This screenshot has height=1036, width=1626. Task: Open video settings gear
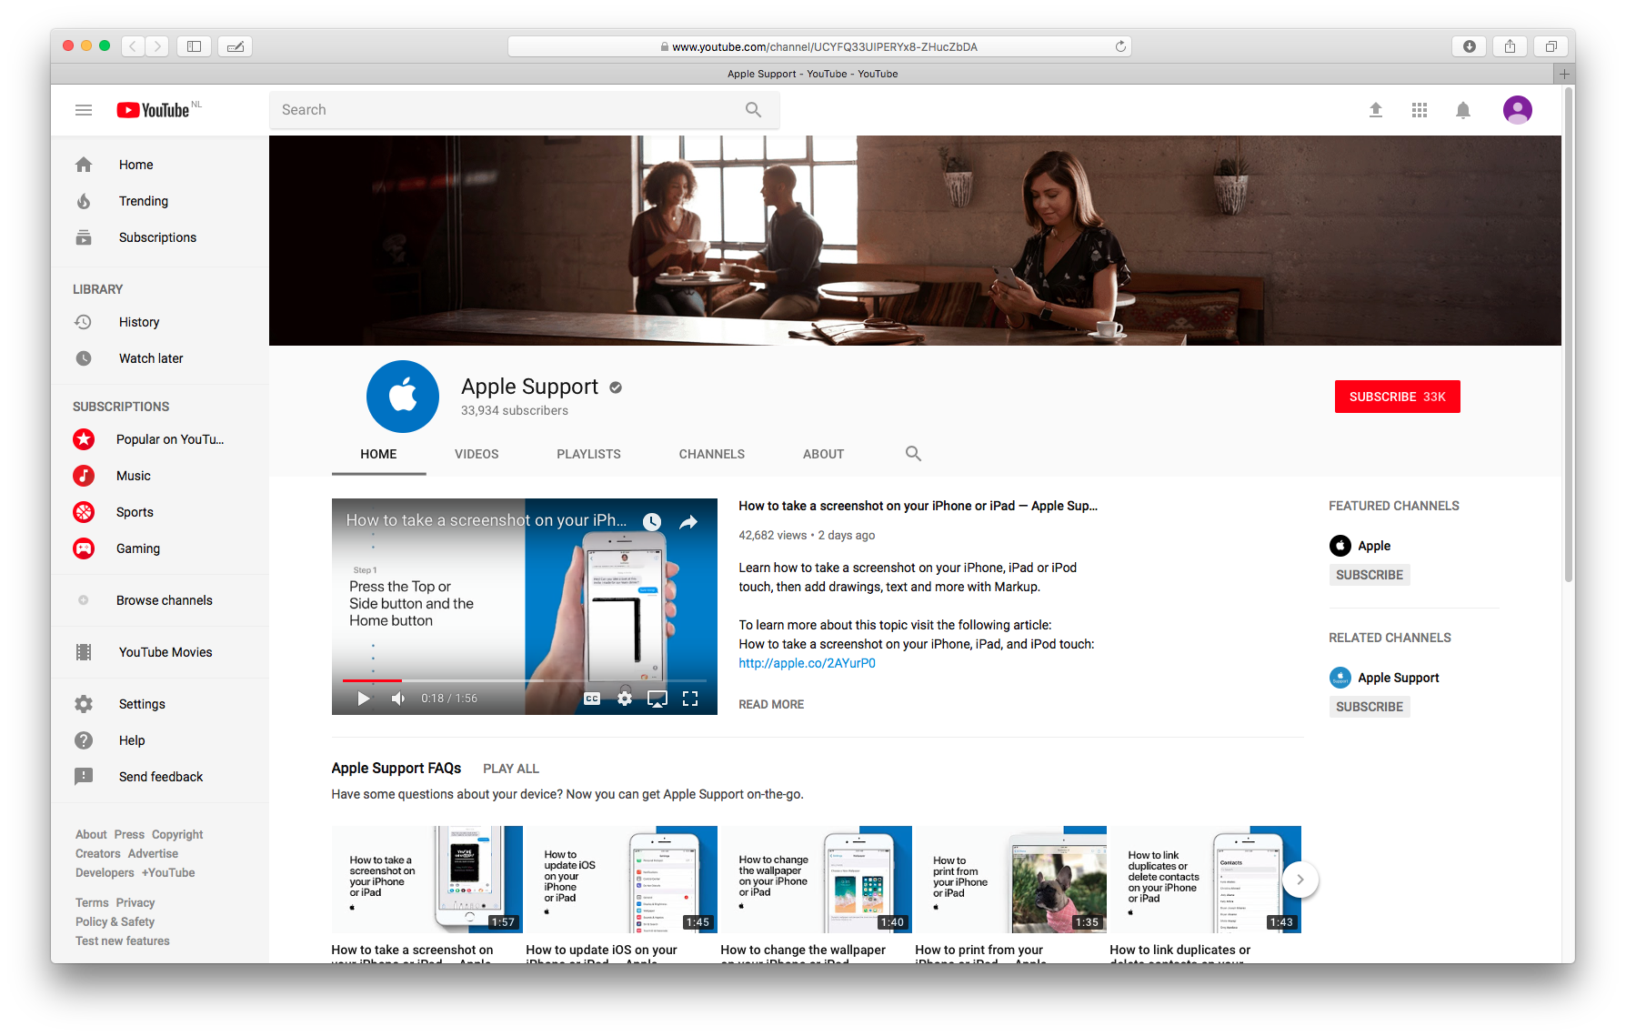click(625, 699)
